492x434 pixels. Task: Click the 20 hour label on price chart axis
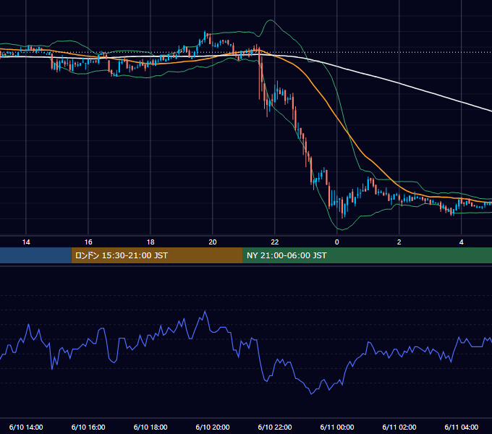[213, 242]
